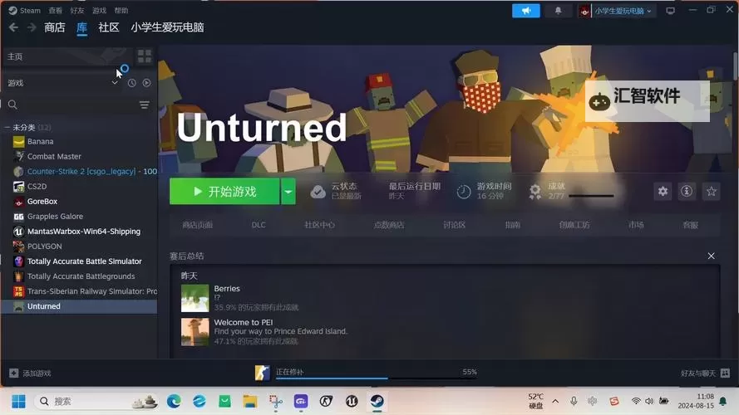Open the 指南 link

[513, 225]
